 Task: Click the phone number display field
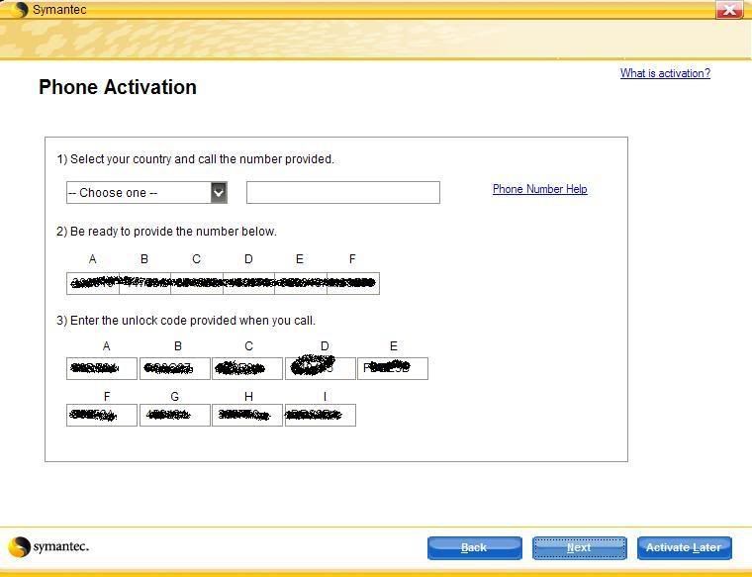coord(342,193)
